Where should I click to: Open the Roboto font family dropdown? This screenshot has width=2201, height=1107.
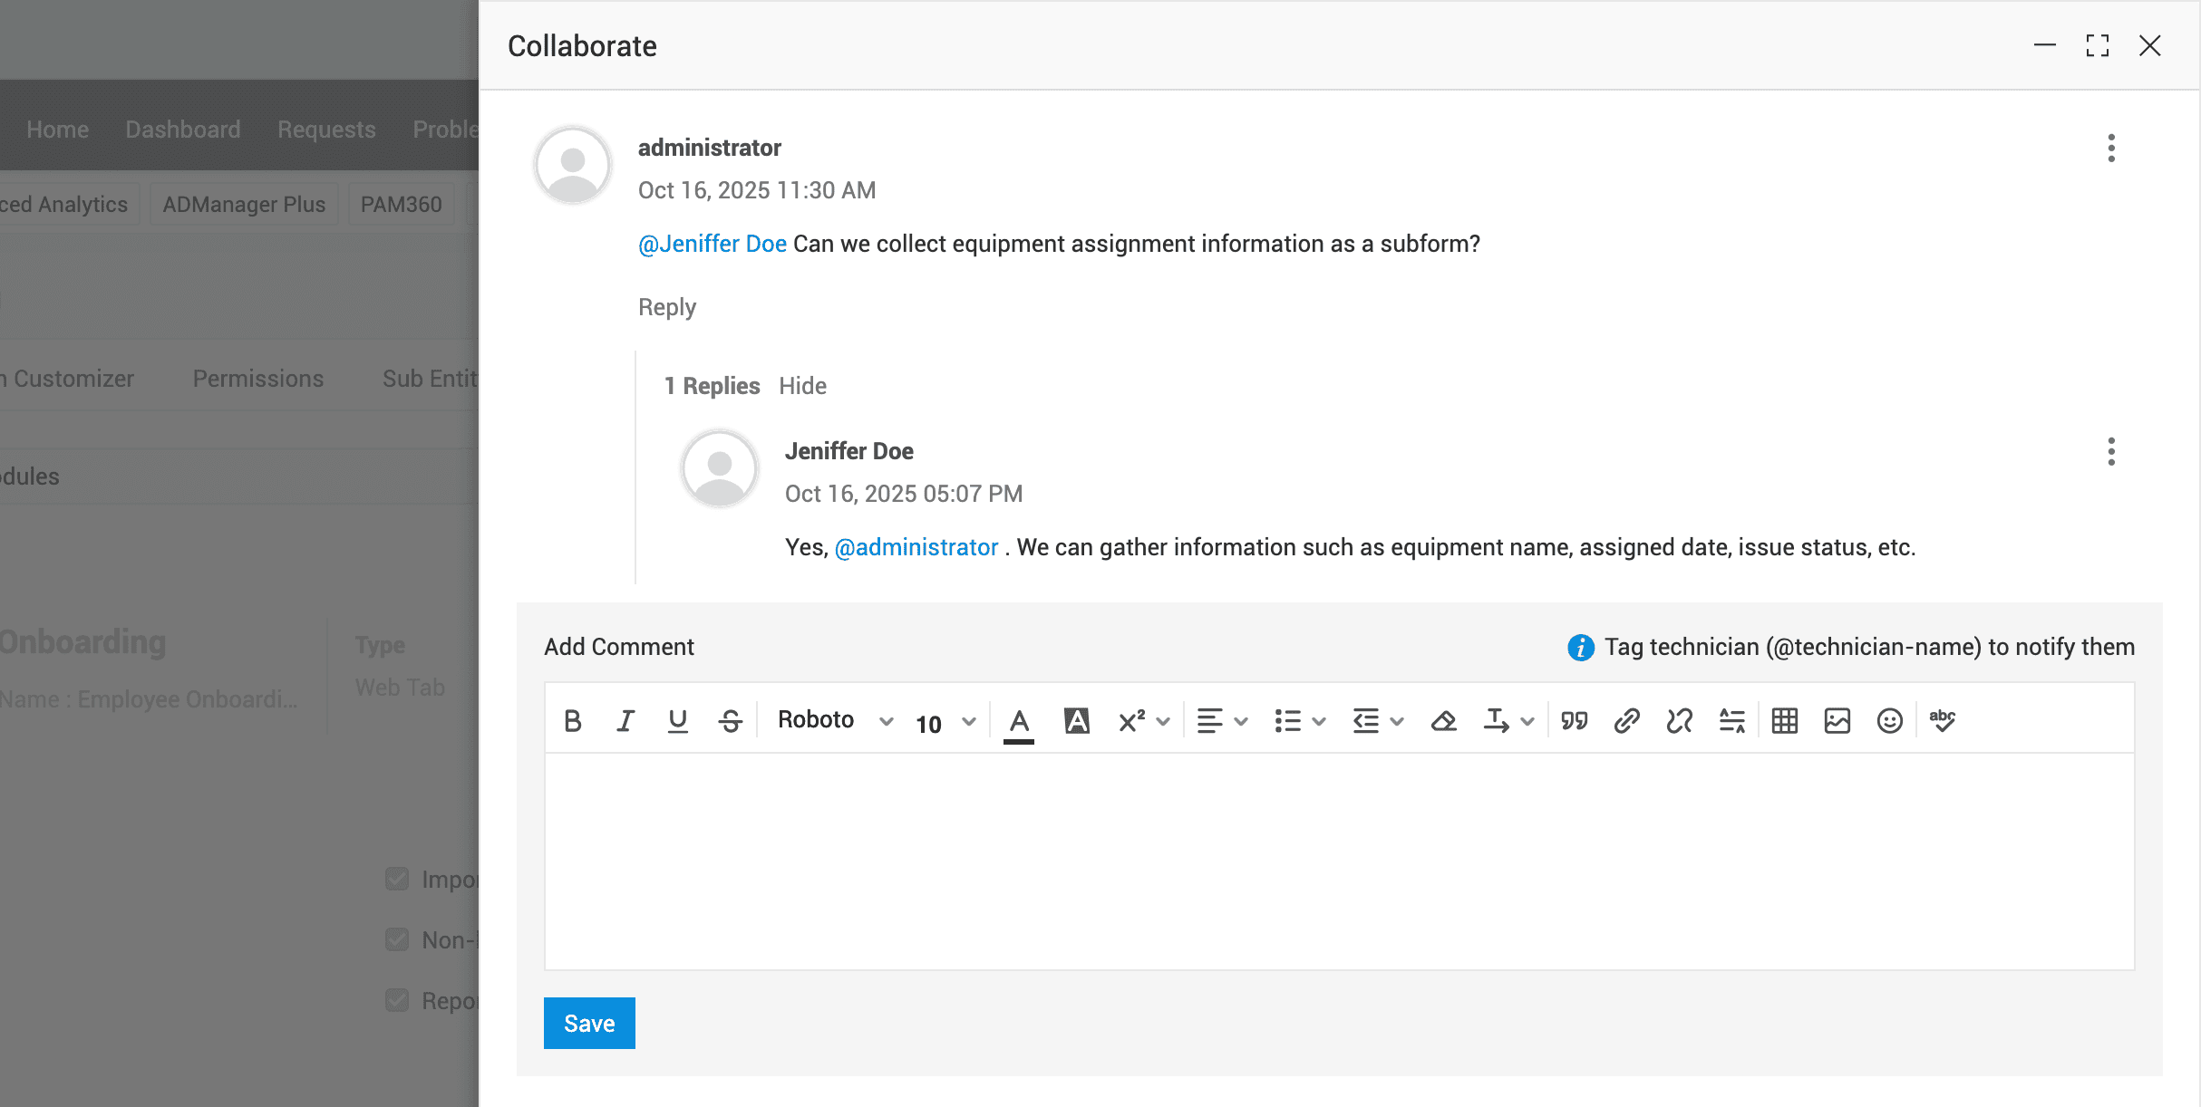834,721
